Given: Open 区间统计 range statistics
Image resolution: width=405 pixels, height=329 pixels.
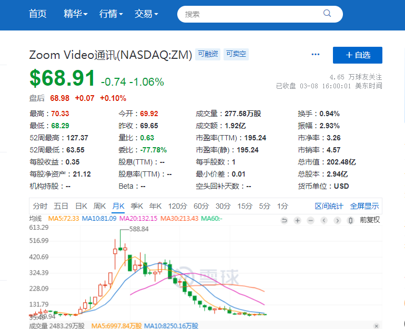Looking at the screenshot, I should click(x=329, y=206).
